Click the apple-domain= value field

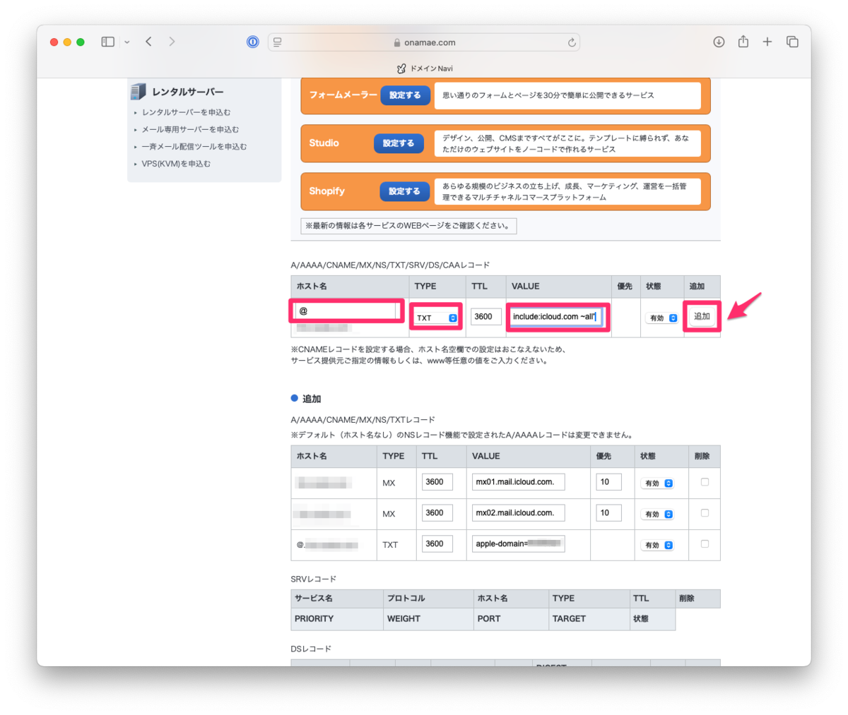tap(519, 544)
